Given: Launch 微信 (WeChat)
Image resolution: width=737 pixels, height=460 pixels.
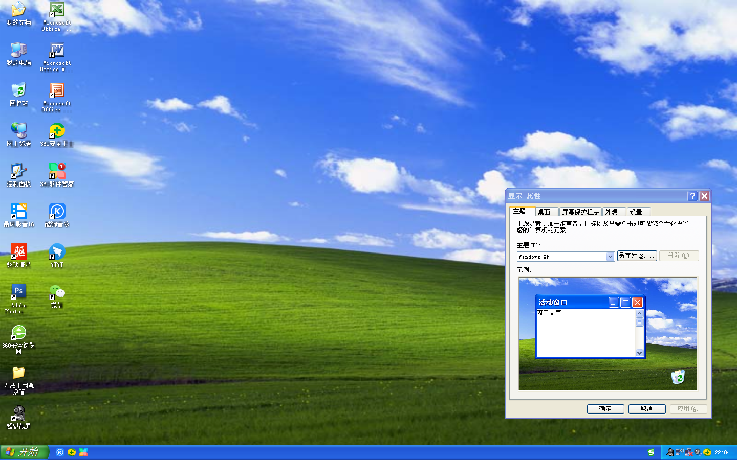Looking at the screenshot, I should click(x=56, y=292).
